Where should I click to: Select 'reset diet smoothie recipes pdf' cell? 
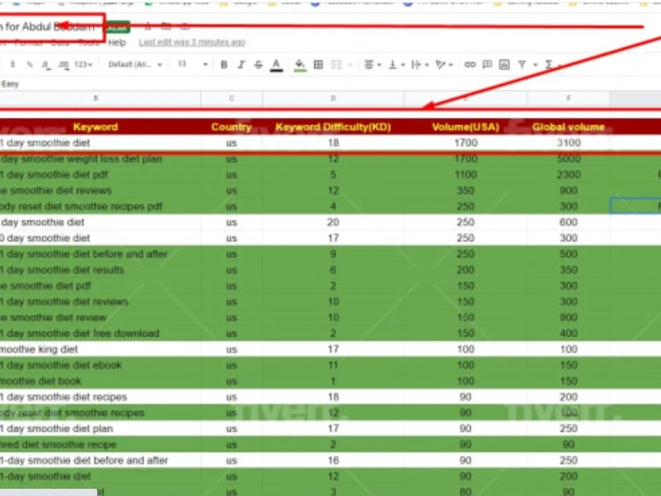100,206
